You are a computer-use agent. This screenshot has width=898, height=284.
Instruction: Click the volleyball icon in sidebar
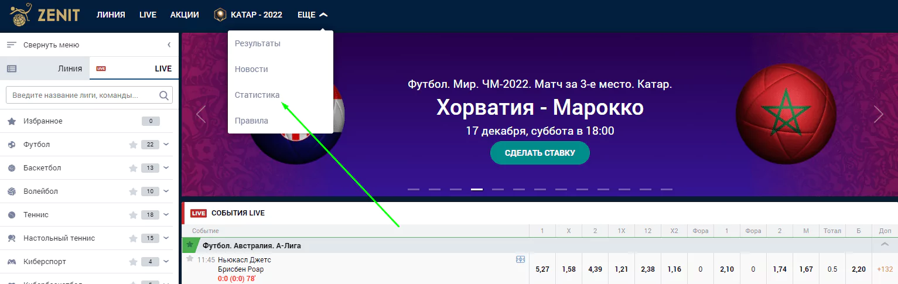coord(12,191)
